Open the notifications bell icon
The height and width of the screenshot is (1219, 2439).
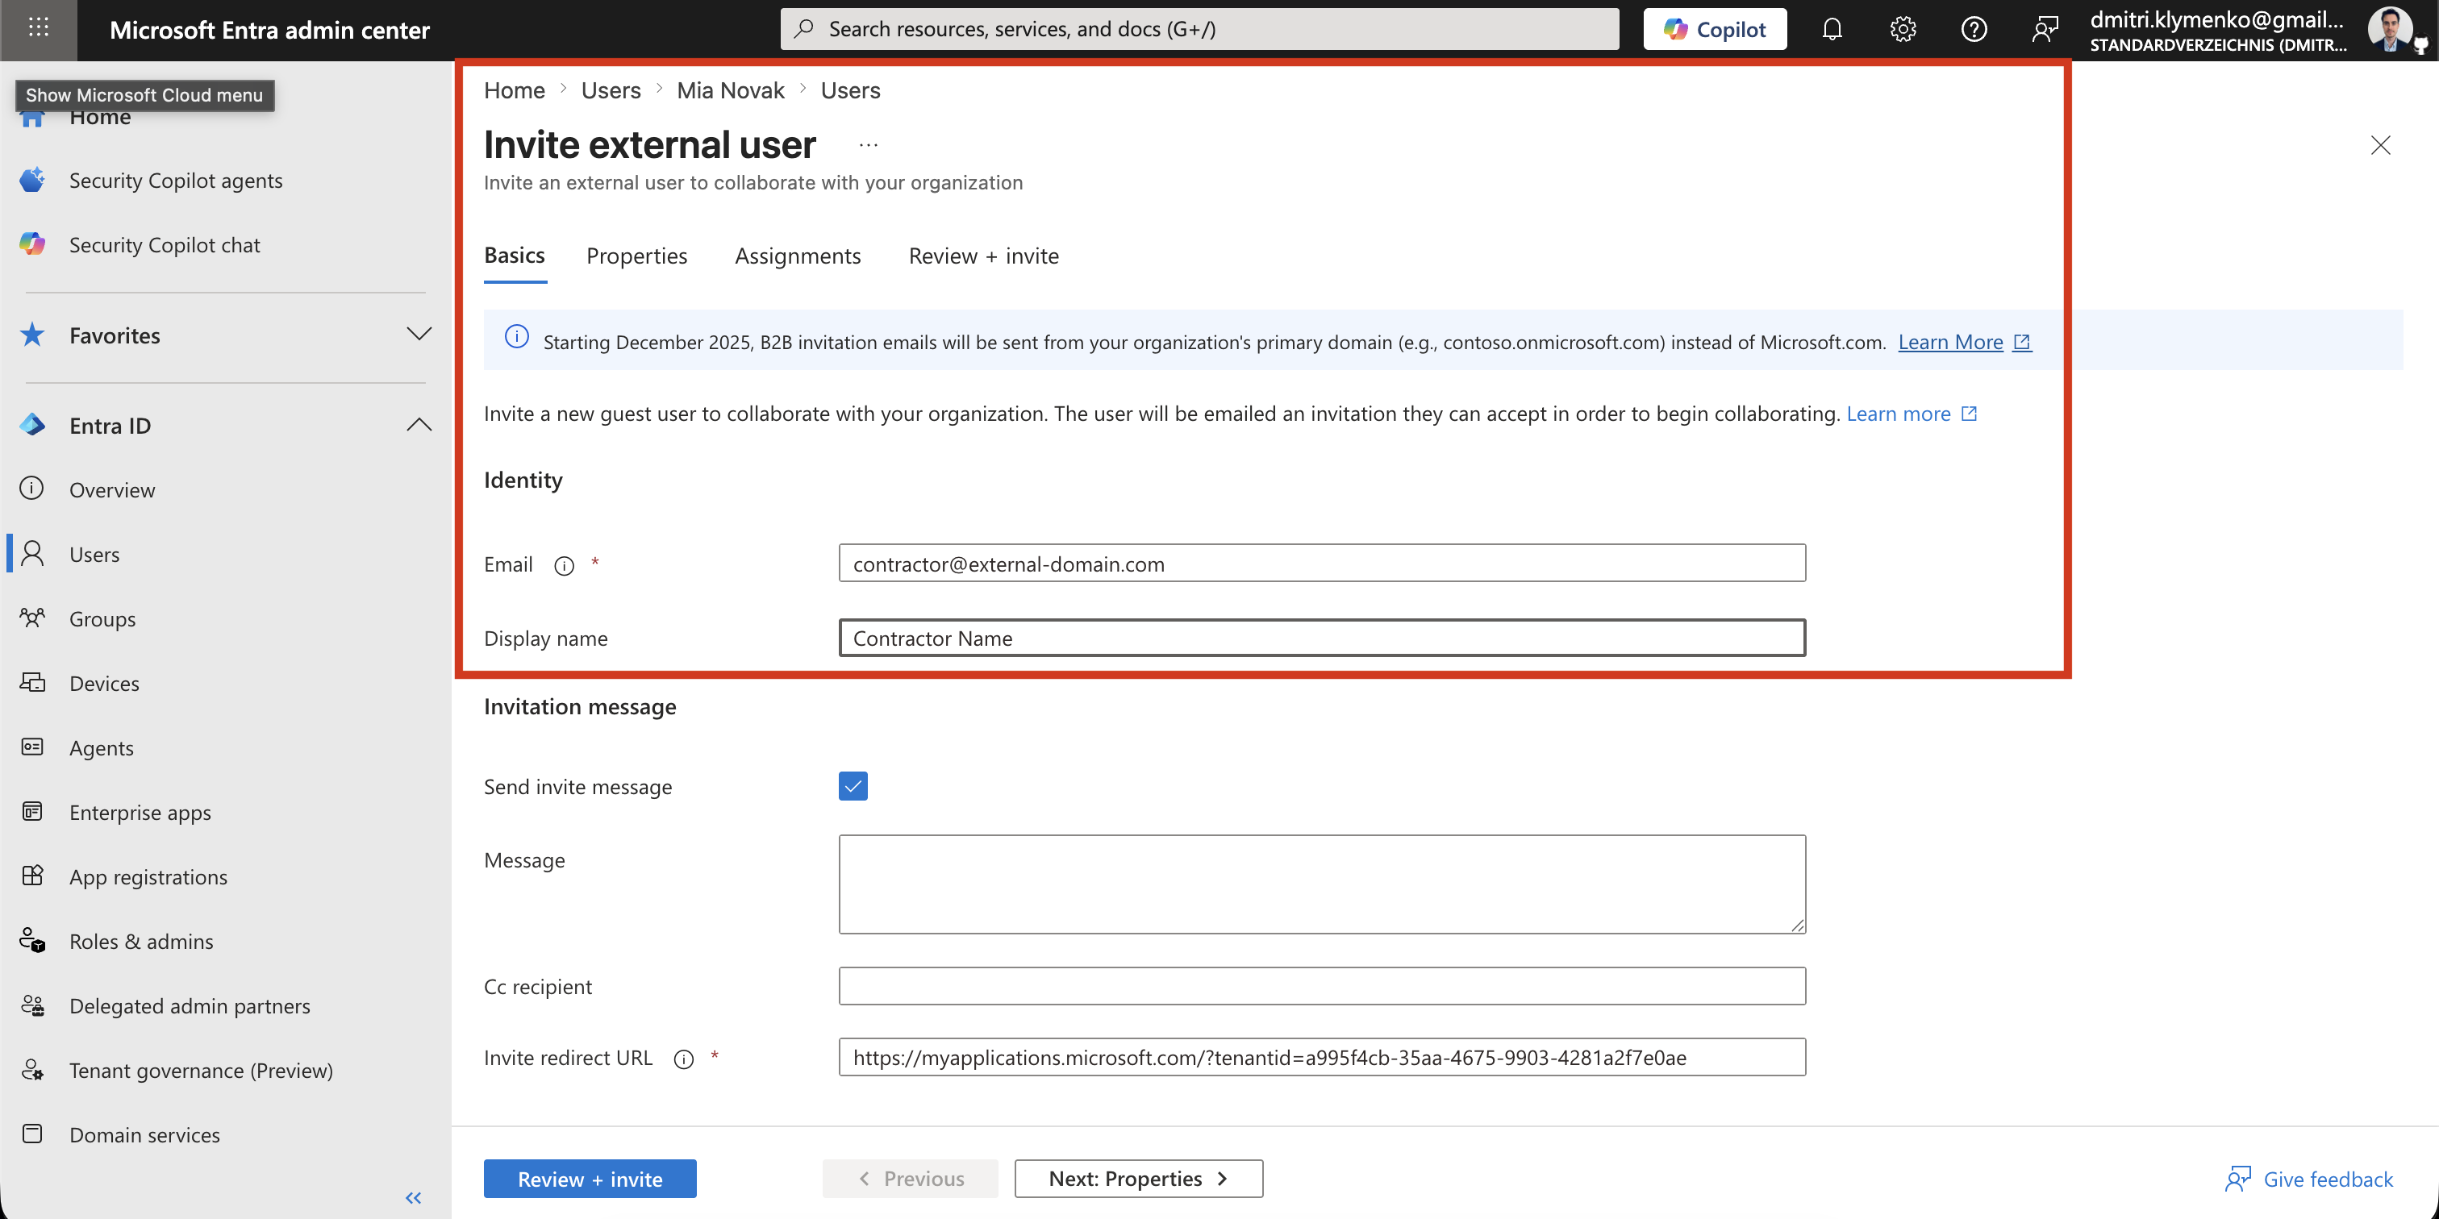point(1832,29)
